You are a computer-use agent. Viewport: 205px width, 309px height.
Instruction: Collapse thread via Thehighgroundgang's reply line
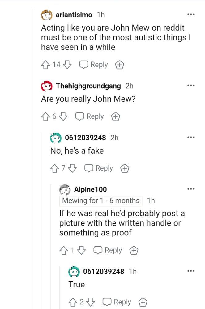click(x=42, y=221)
